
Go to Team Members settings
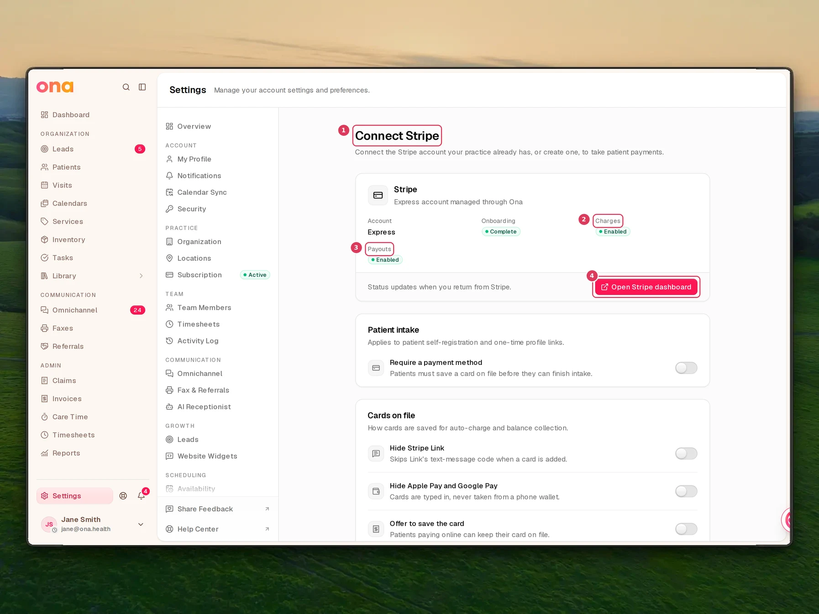click(x=217, y=308)
